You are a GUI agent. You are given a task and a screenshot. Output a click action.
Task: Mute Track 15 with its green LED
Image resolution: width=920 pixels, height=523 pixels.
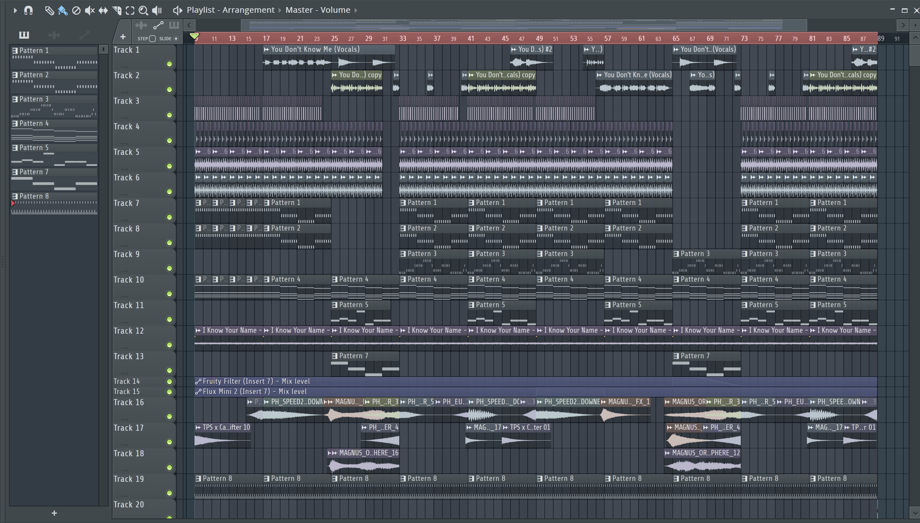coord(169,392)
